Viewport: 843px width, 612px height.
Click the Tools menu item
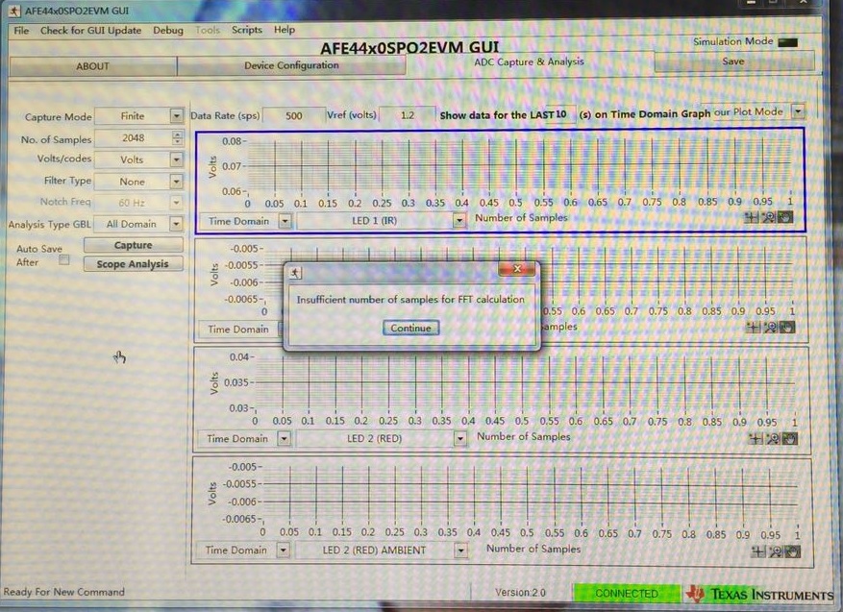pos(208,30)
